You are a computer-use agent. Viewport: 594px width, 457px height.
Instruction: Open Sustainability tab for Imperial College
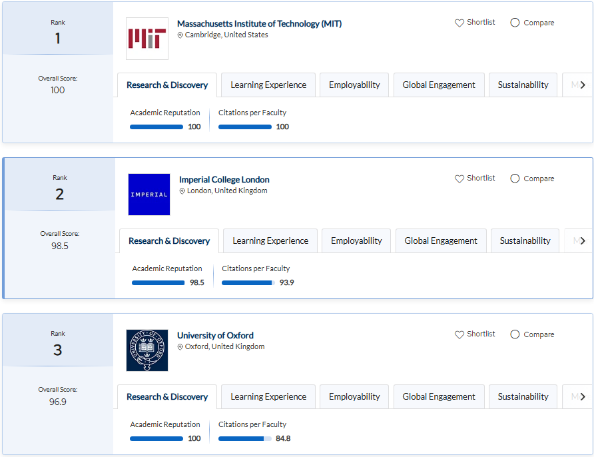tap(525, 240)
